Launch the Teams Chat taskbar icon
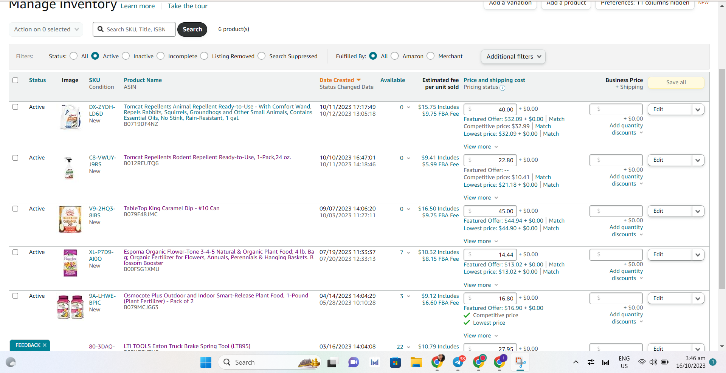Screen dimensions: 726x373 [x=354, y=362]
